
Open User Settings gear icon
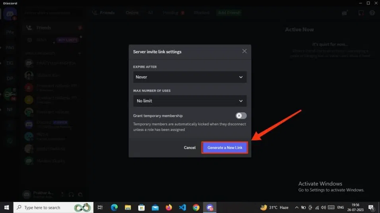point(80,194)
